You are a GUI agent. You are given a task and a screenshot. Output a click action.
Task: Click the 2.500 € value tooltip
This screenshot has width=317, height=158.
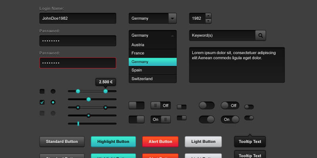106,82
